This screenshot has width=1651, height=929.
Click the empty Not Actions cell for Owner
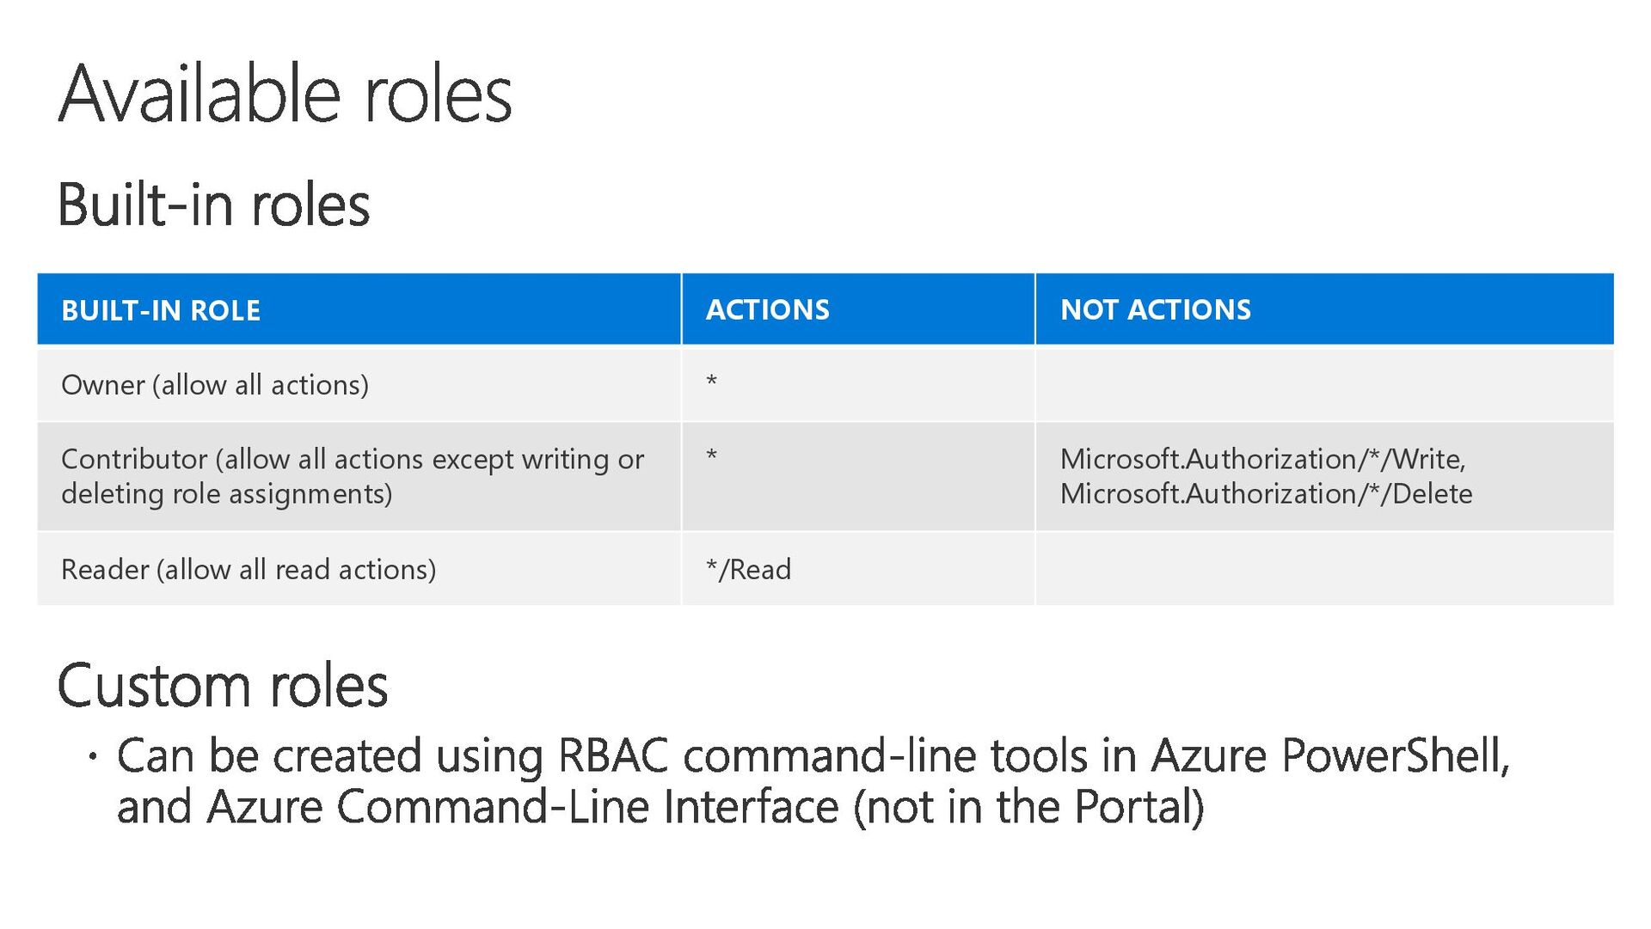tap(1323, 384)
